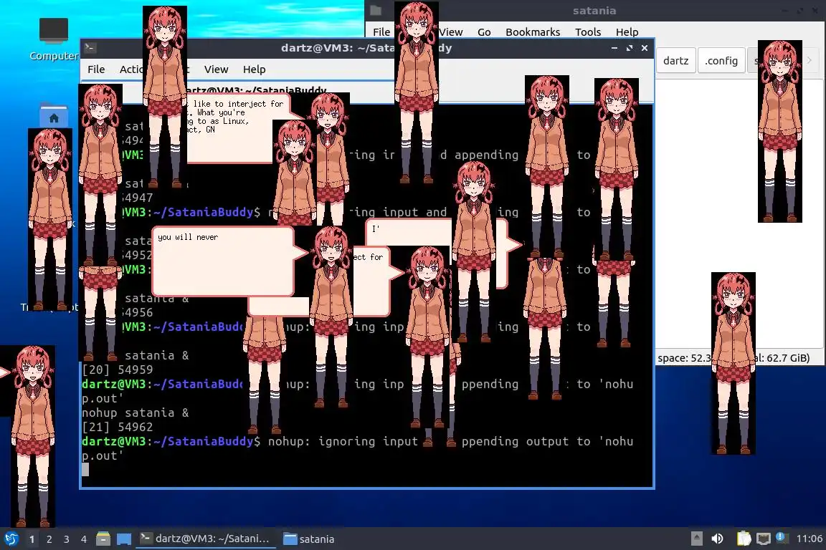Click path bar right scroll arrow

point(810,61)
